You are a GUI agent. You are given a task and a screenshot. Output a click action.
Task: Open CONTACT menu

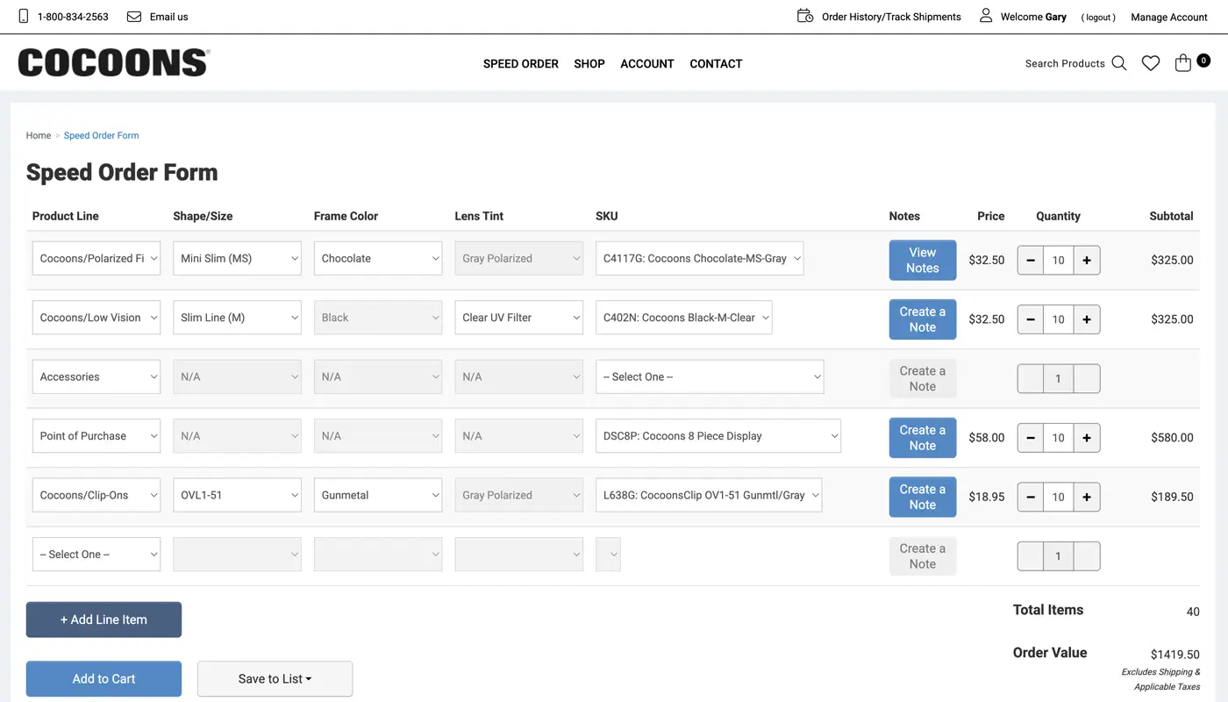tap(716, 64)
